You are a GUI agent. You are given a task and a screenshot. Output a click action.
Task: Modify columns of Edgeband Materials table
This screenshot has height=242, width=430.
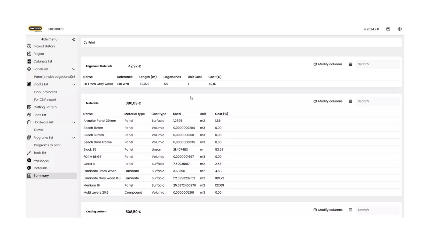point(328,64)
